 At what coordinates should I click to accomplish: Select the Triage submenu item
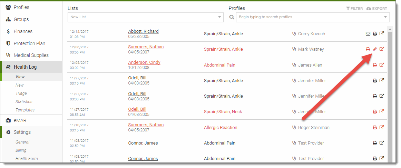click(x=21, y=93)
